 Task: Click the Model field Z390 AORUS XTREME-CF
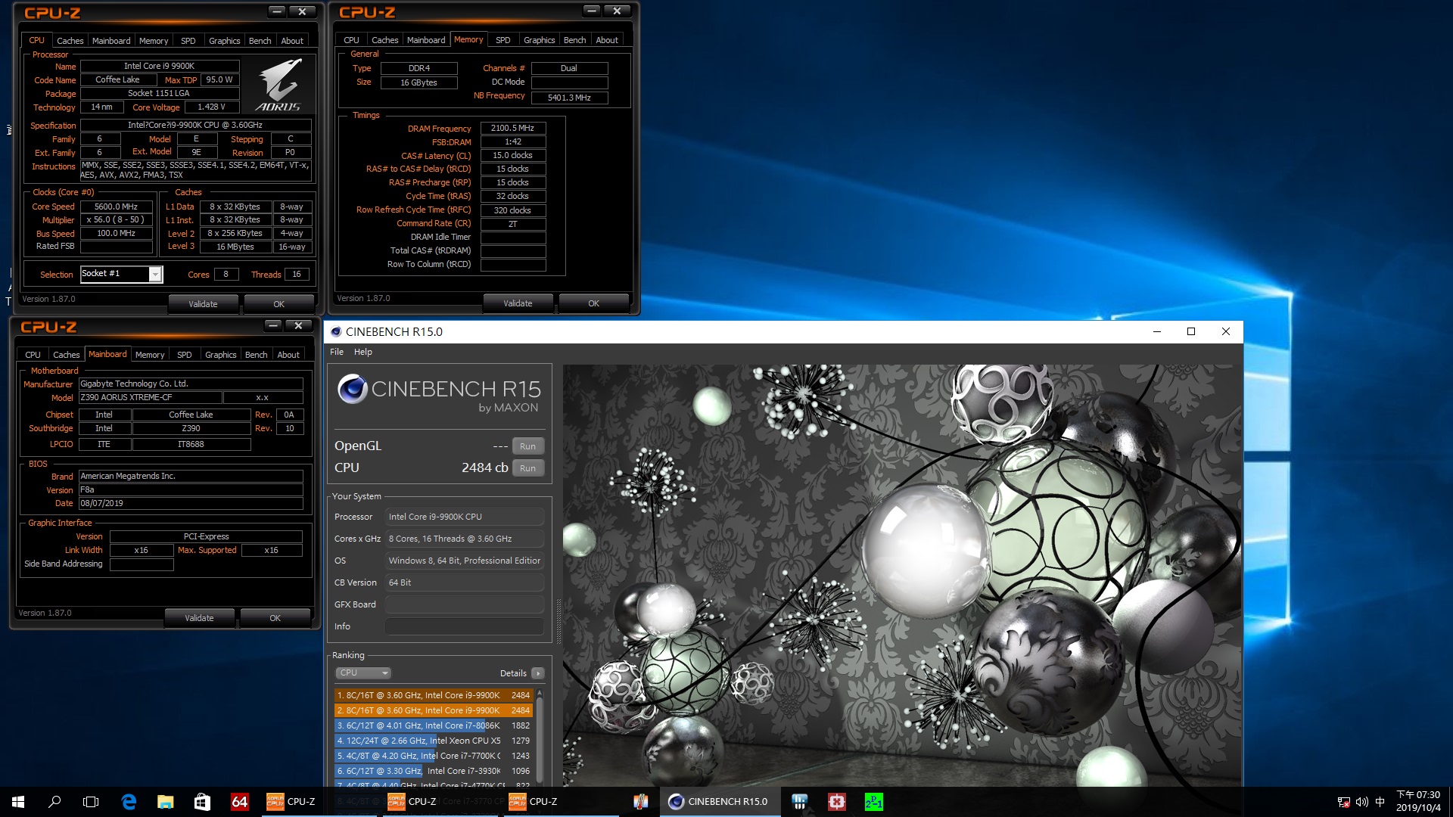pos(151,397)
